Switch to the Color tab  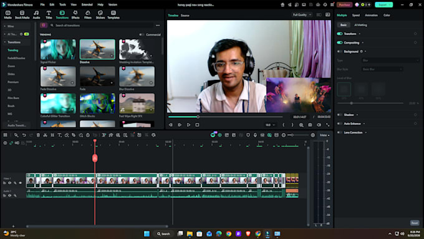pyautogui.click(x=387, y=15)
